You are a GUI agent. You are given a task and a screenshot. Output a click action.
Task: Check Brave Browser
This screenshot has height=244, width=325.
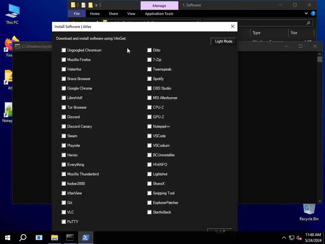[x=63, y=79]
